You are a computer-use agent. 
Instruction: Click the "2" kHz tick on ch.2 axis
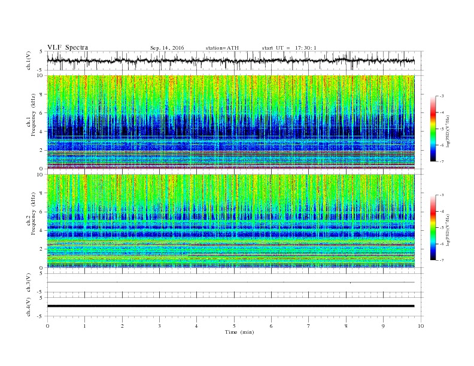42,249
